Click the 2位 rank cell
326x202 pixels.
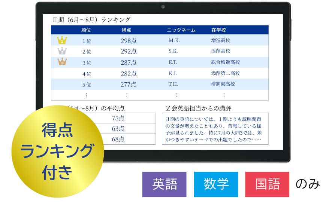pos(87,52)
